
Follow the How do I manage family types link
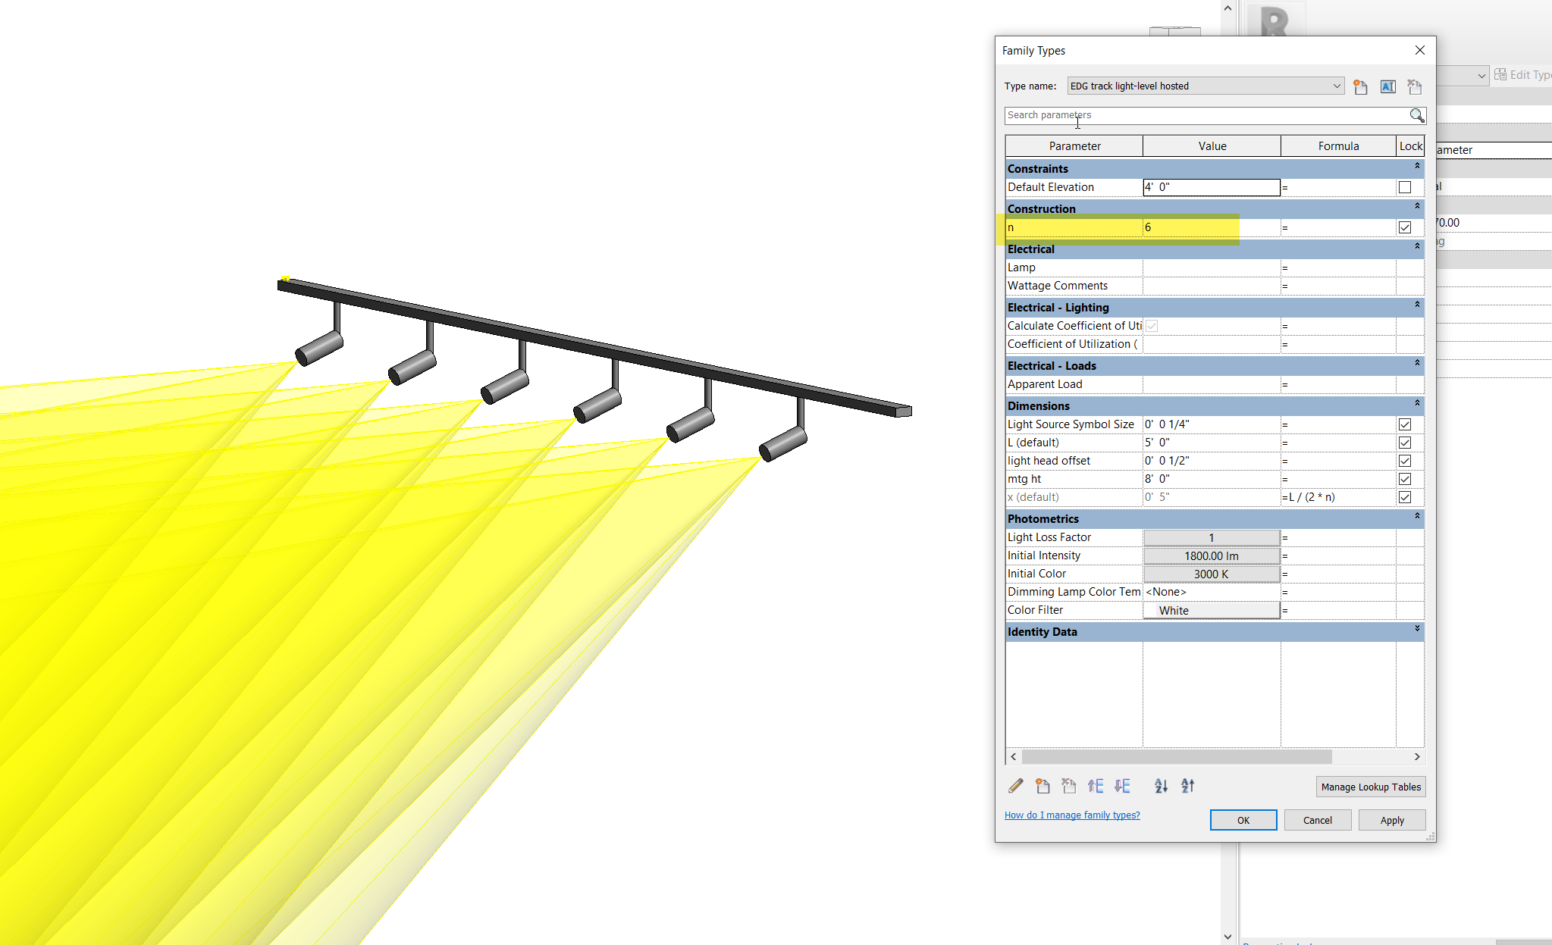(1072, 815)
